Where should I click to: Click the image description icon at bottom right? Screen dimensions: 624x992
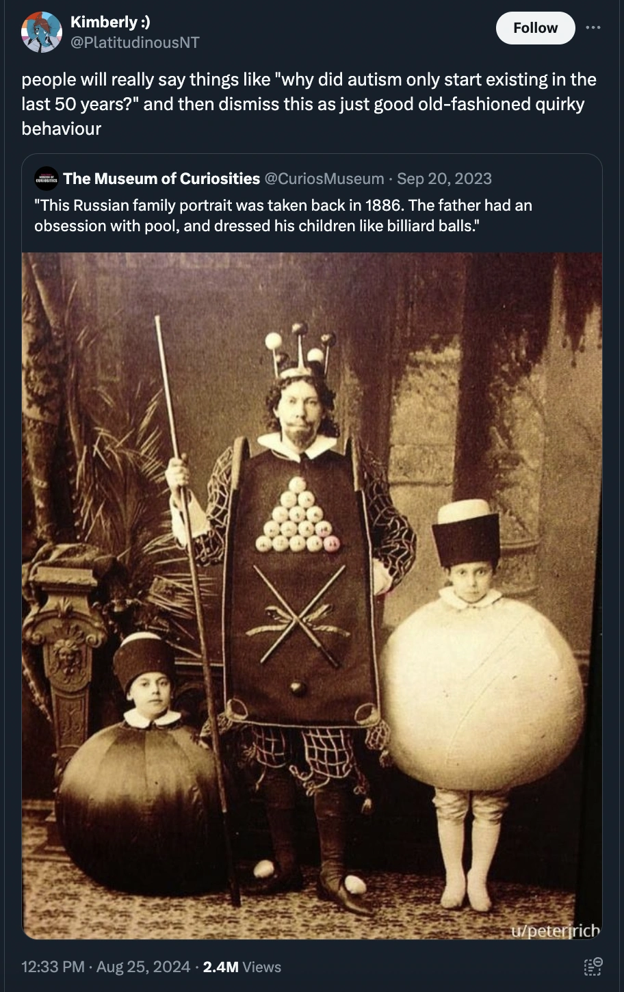[x=593, y=966]
